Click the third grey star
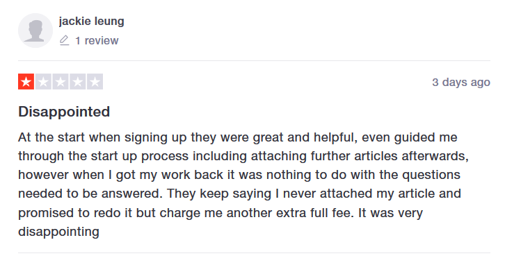The image size is (505, 265). 61,82
